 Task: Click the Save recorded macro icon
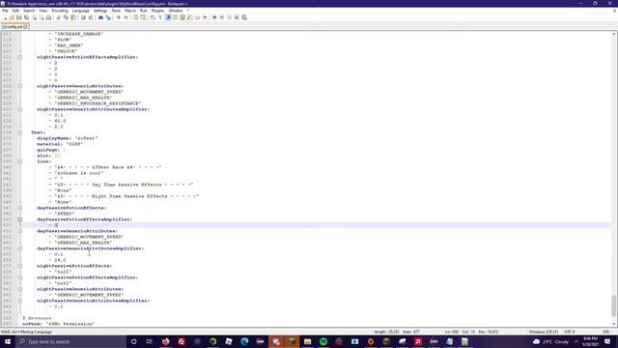[x=244, y=17]
